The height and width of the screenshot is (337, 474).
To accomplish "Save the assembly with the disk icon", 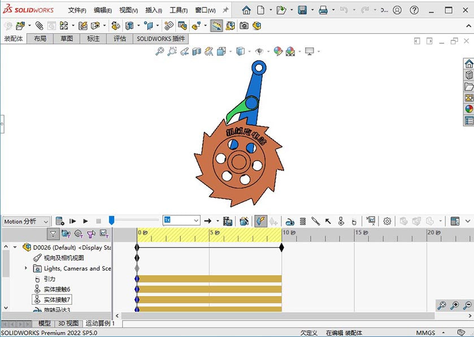I will 302,10.
